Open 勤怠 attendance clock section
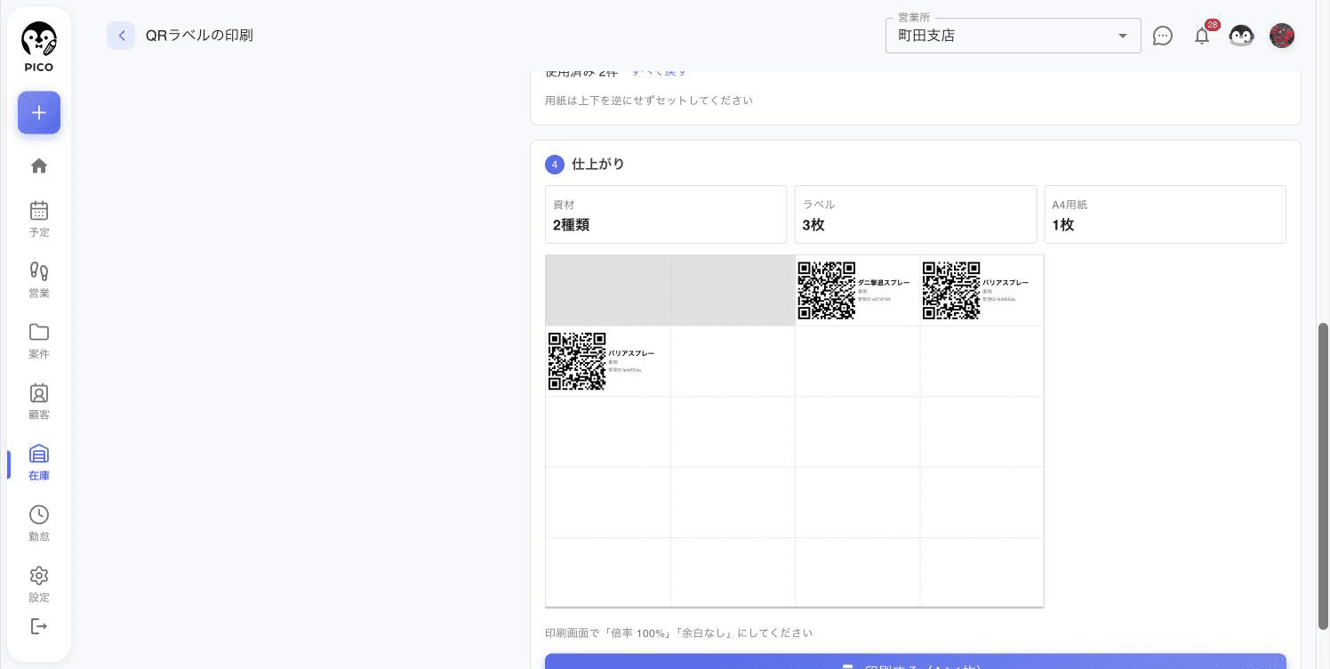Image resolution: width=1330 pixels, height=669 pixels. coord(39,523)
